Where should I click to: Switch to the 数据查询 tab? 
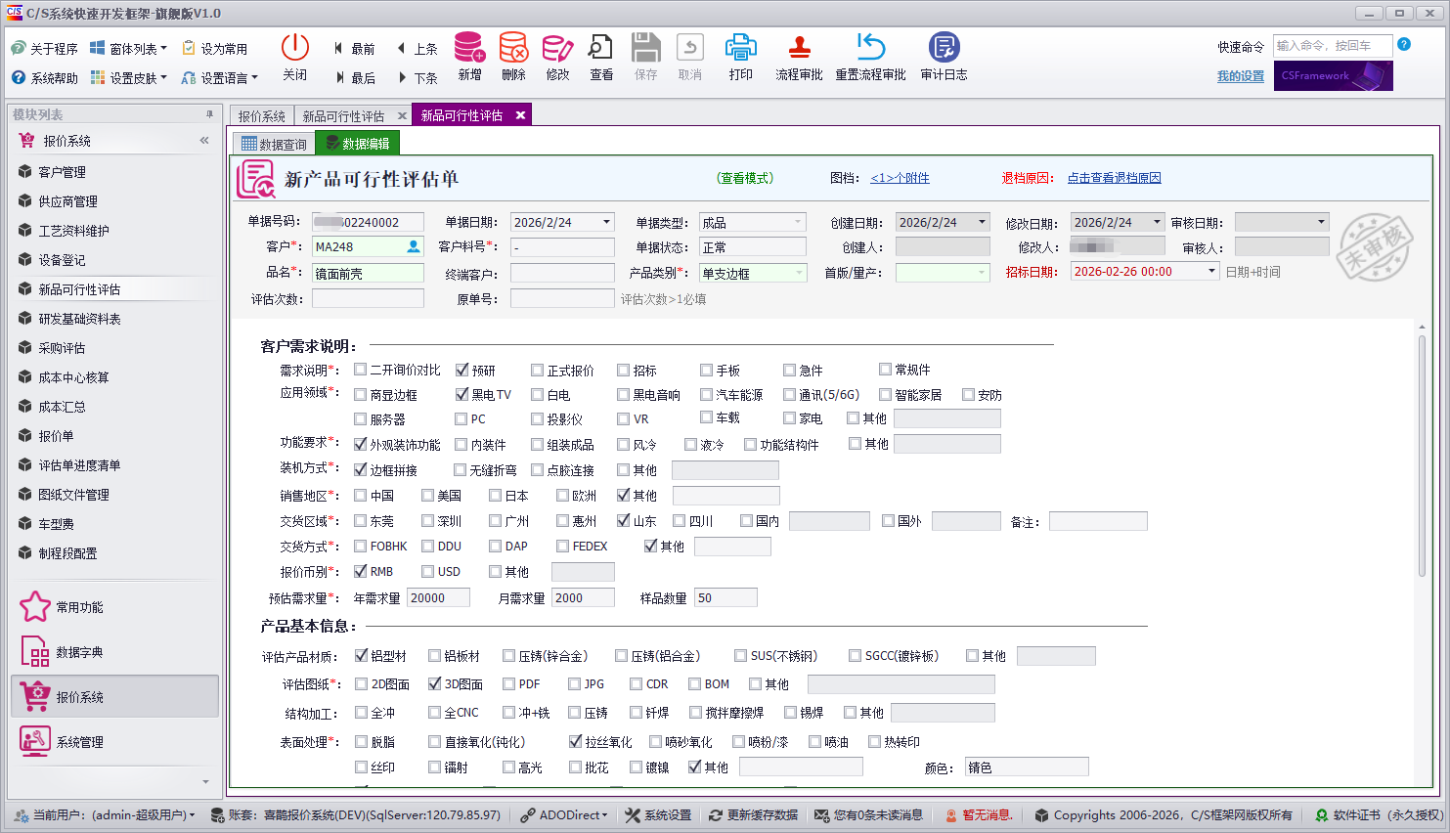[274, 144]
